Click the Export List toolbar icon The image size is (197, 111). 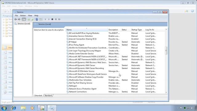(x=32, y=19)
